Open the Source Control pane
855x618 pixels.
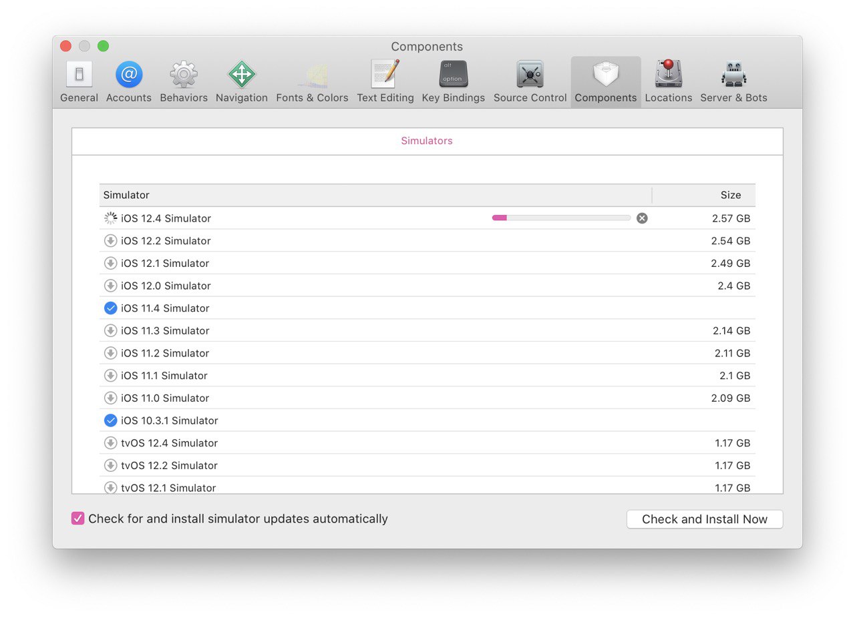point(530,82)
